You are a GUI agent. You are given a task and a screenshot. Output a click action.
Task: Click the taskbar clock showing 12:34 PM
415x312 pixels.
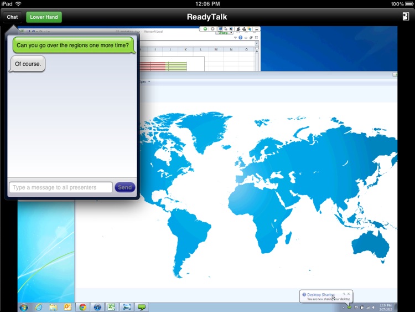click(385, 307)
